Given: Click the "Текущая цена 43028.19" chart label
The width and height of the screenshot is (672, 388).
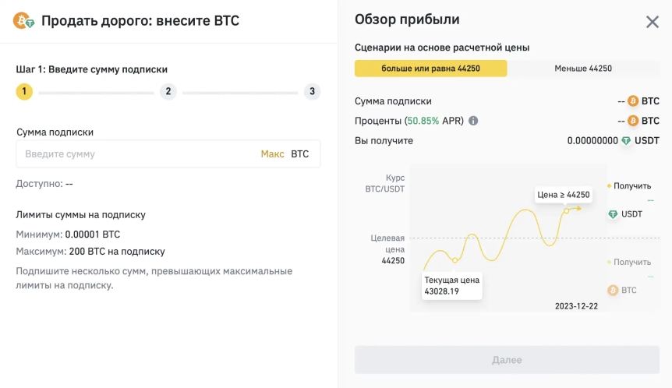Looking at the screenshot, I should pyautogui.click(x=452, y=286).
